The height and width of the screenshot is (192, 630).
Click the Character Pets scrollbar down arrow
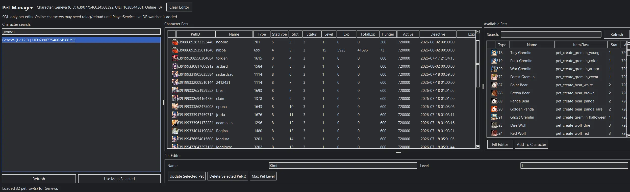pos(478,147)
